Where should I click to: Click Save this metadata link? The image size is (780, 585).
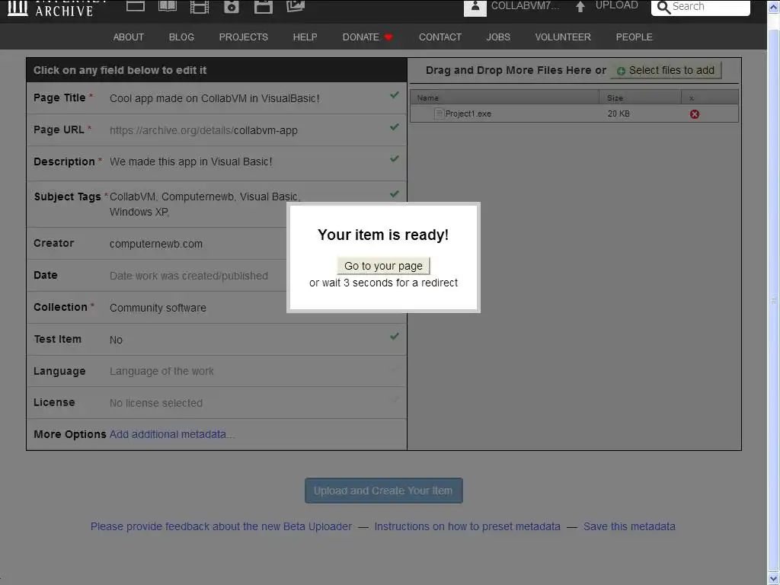(629, 526)
